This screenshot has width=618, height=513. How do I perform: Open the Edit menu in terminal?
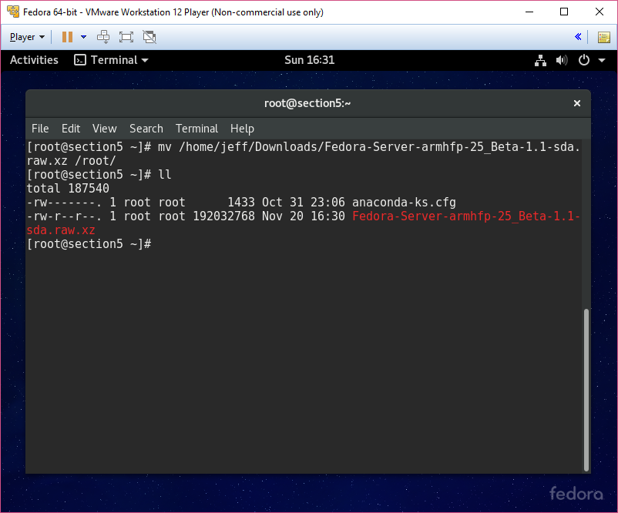(x=71, y=129)
